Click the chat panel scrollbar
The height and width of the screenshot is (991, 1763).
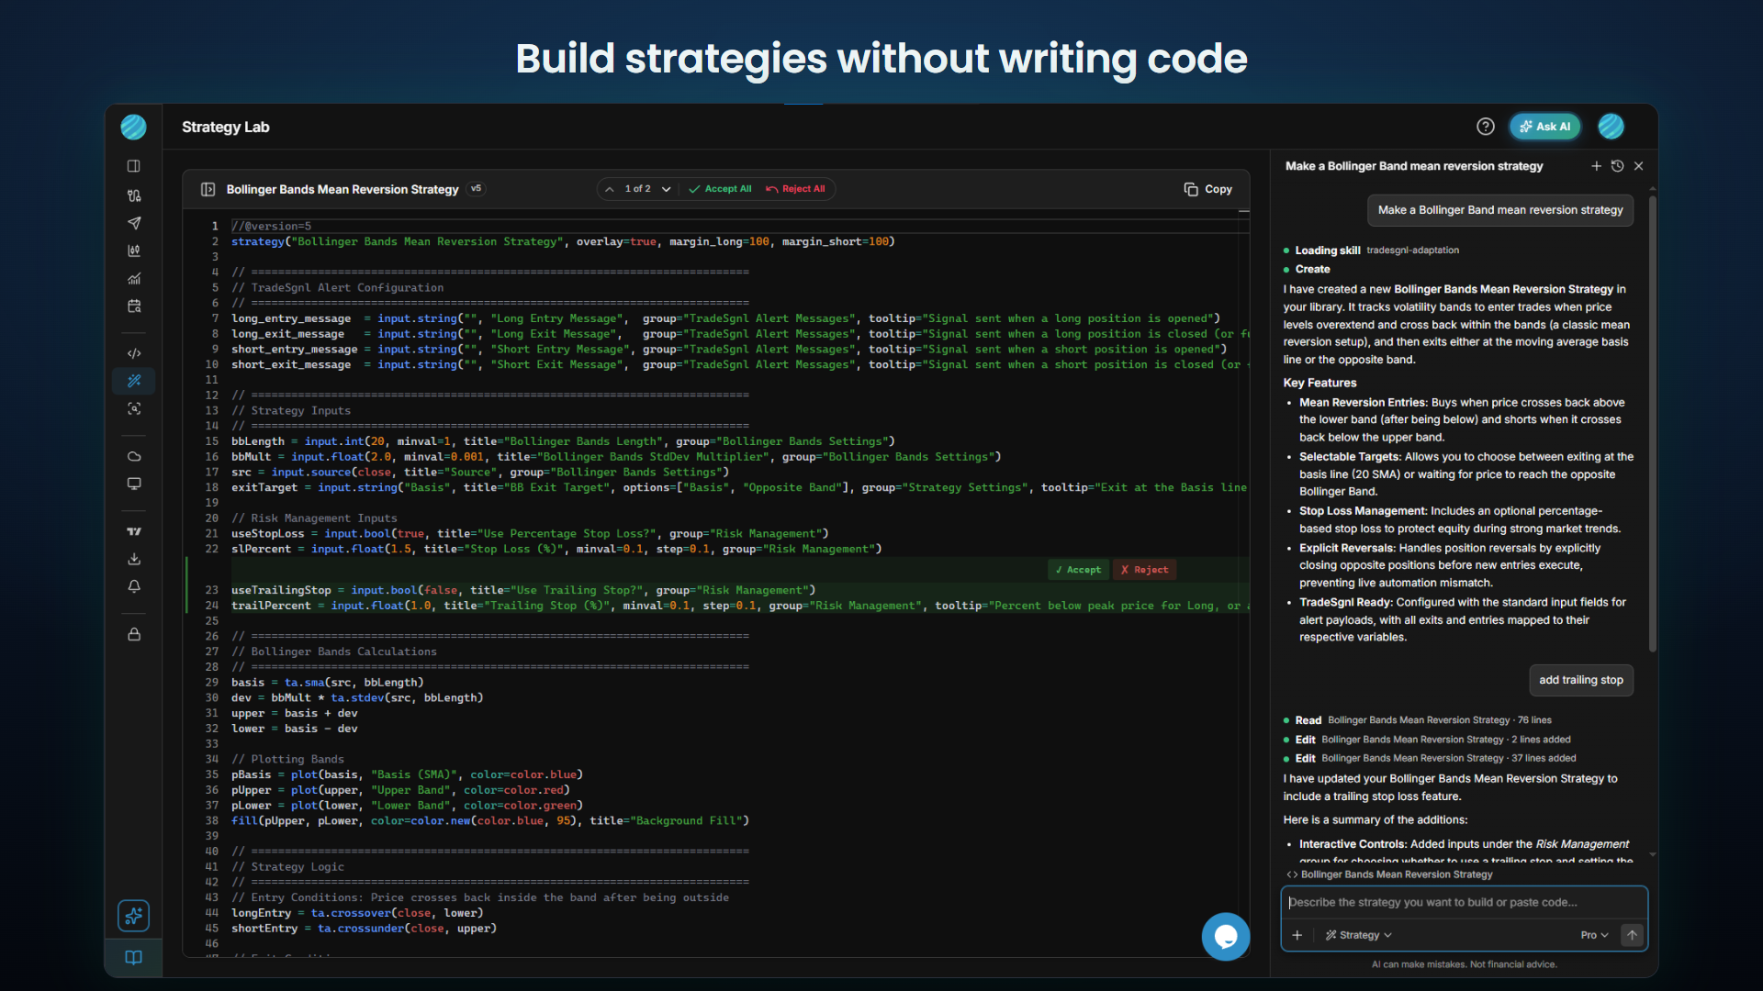[1653, 422]
